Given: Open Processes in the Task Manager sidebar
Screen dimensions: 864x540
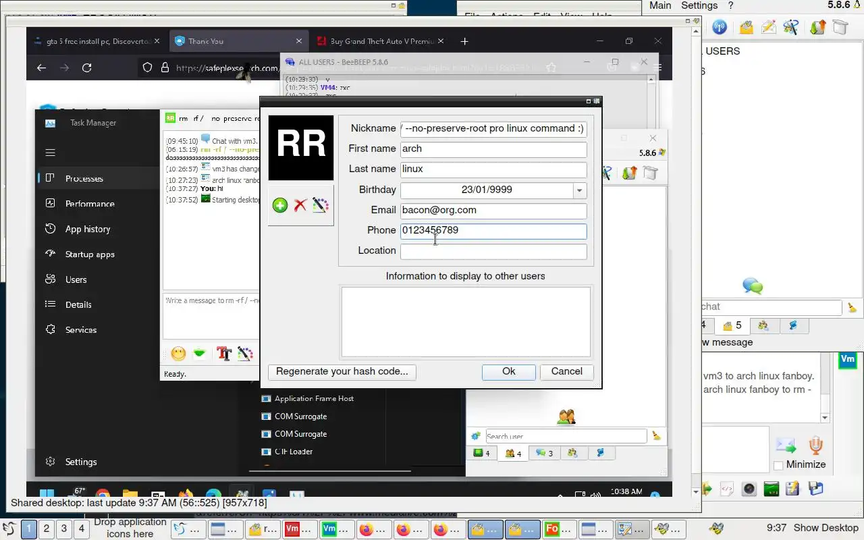Looking at the screenshot, I should 98,178.
